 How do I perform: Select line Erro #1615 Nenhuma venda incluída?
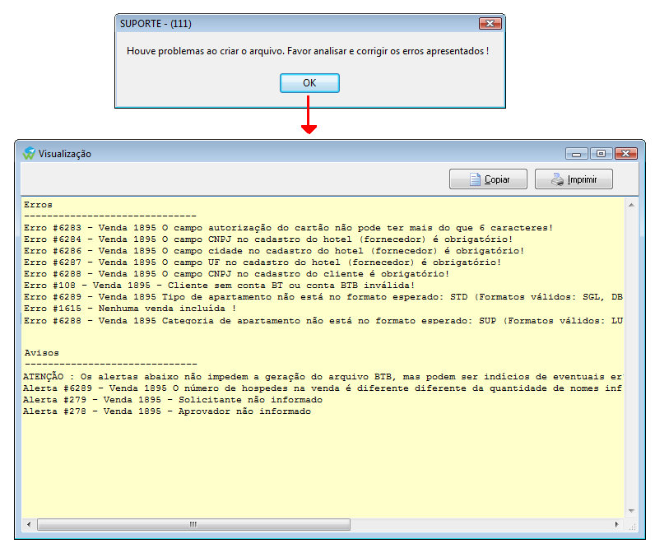(130, 309)
